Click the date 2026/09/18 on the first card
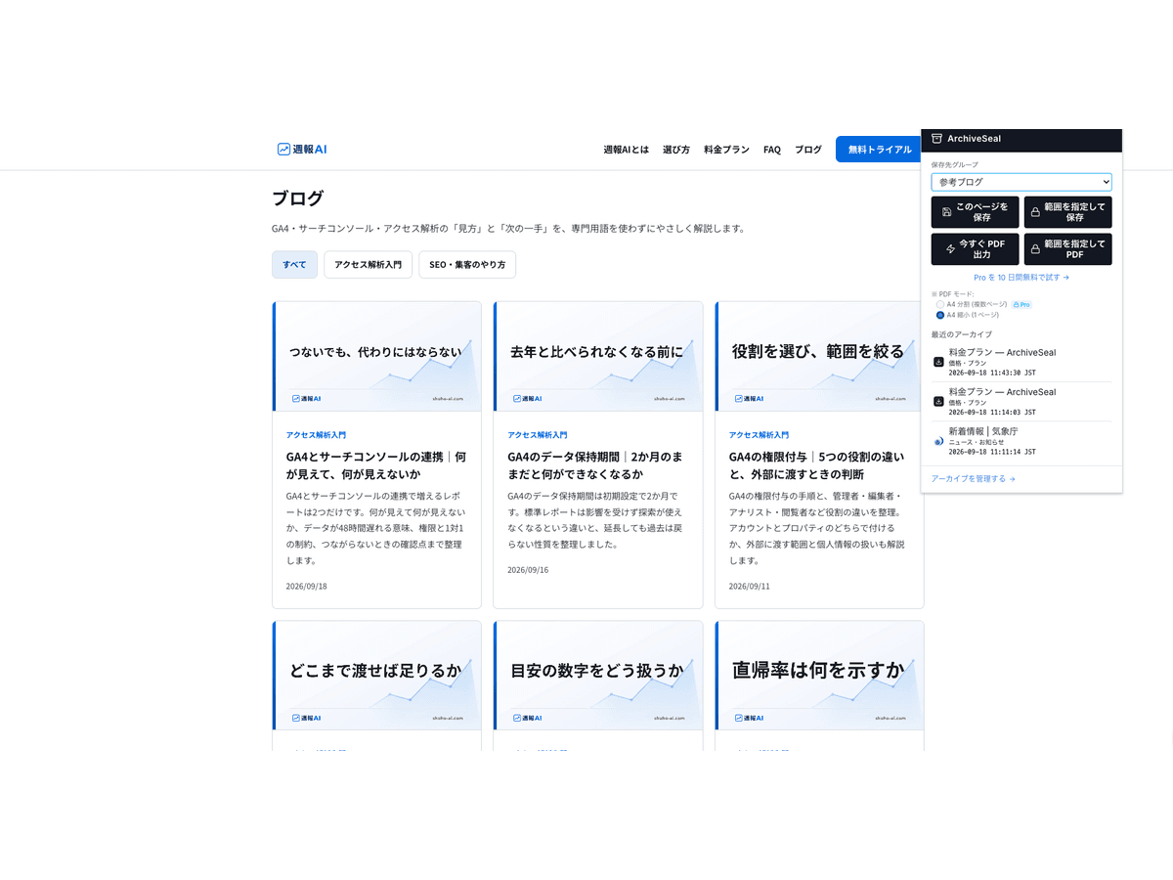This screenshot has height=880, width=1173. (x=307, y=587)
